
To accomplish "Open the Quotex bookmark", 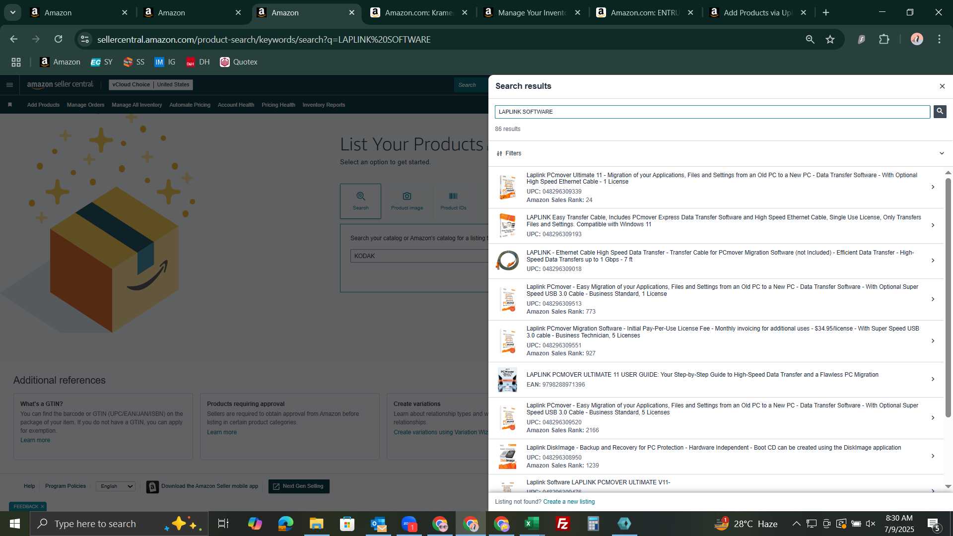I will pos(239,62).
